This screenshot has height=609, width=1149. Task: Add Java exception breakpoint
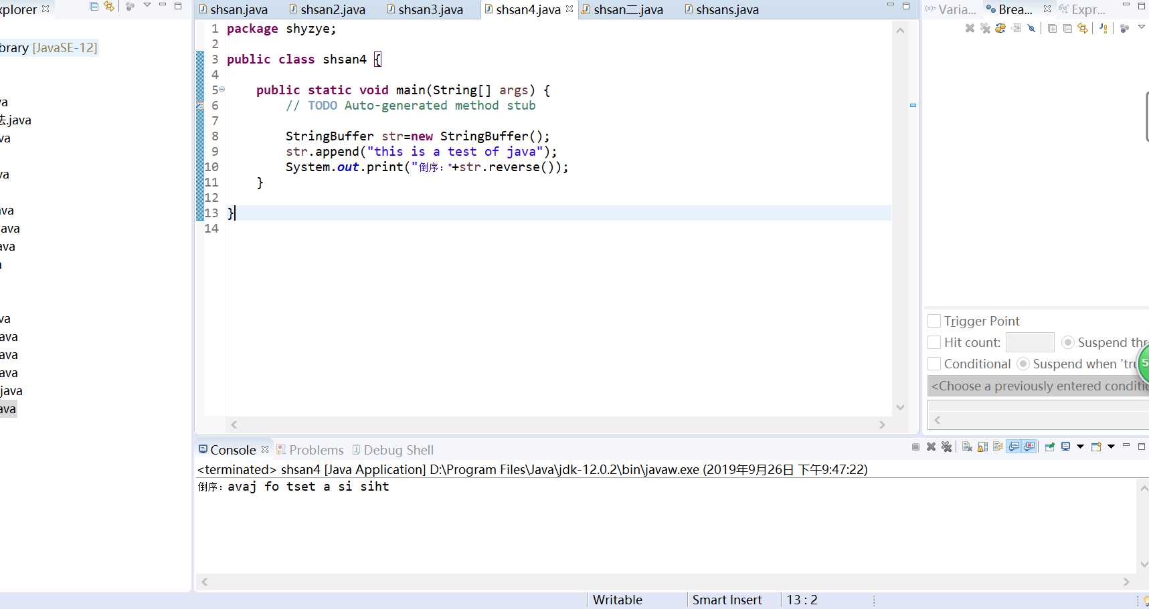click(1103, 28)
